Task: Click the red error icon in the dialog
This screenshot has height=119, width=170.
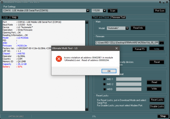Action: point(59,59)
